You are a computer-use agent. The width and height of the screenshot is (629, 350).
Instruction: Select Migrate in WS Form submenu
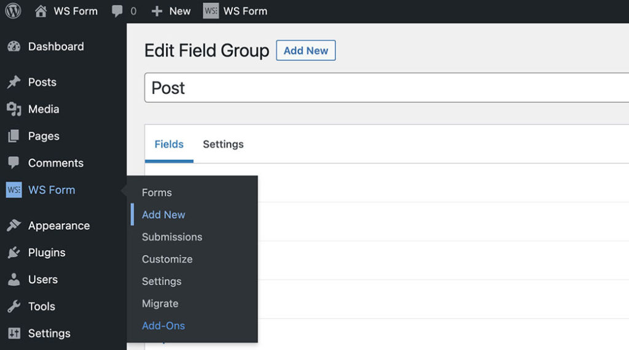[x=160, y=303]
